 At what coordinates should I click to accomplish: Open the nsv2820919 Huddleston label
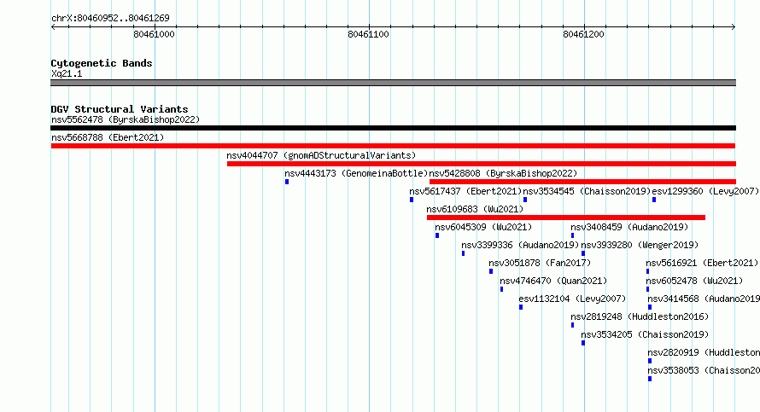click(704, 352)
